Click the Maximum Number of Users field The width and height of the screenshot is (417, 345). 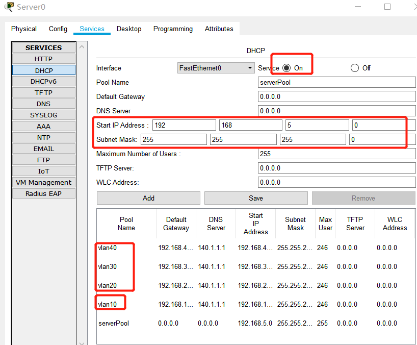(336, 154)
